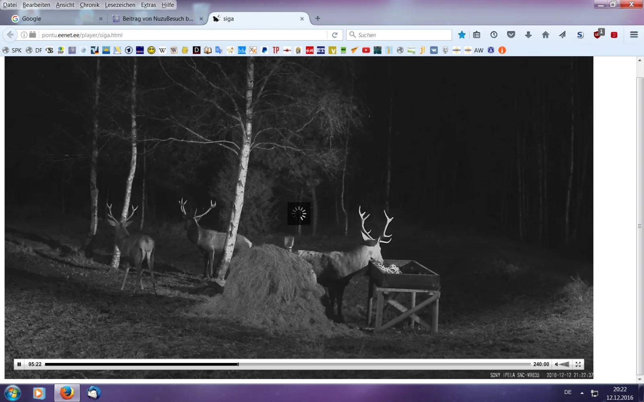Save page to Pocket icon
This screenshot has height=402, width=644.
pyautogui.click(x=511, y=35)
